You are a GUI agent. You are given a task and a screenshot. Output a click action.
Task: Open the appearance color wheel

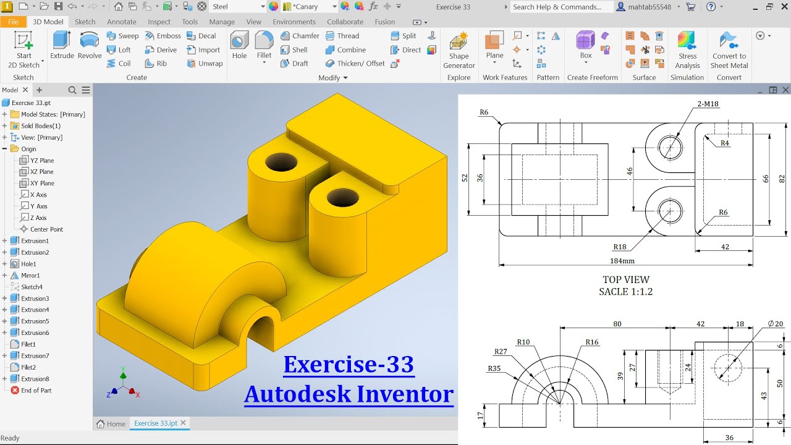(x=274, y=7)
